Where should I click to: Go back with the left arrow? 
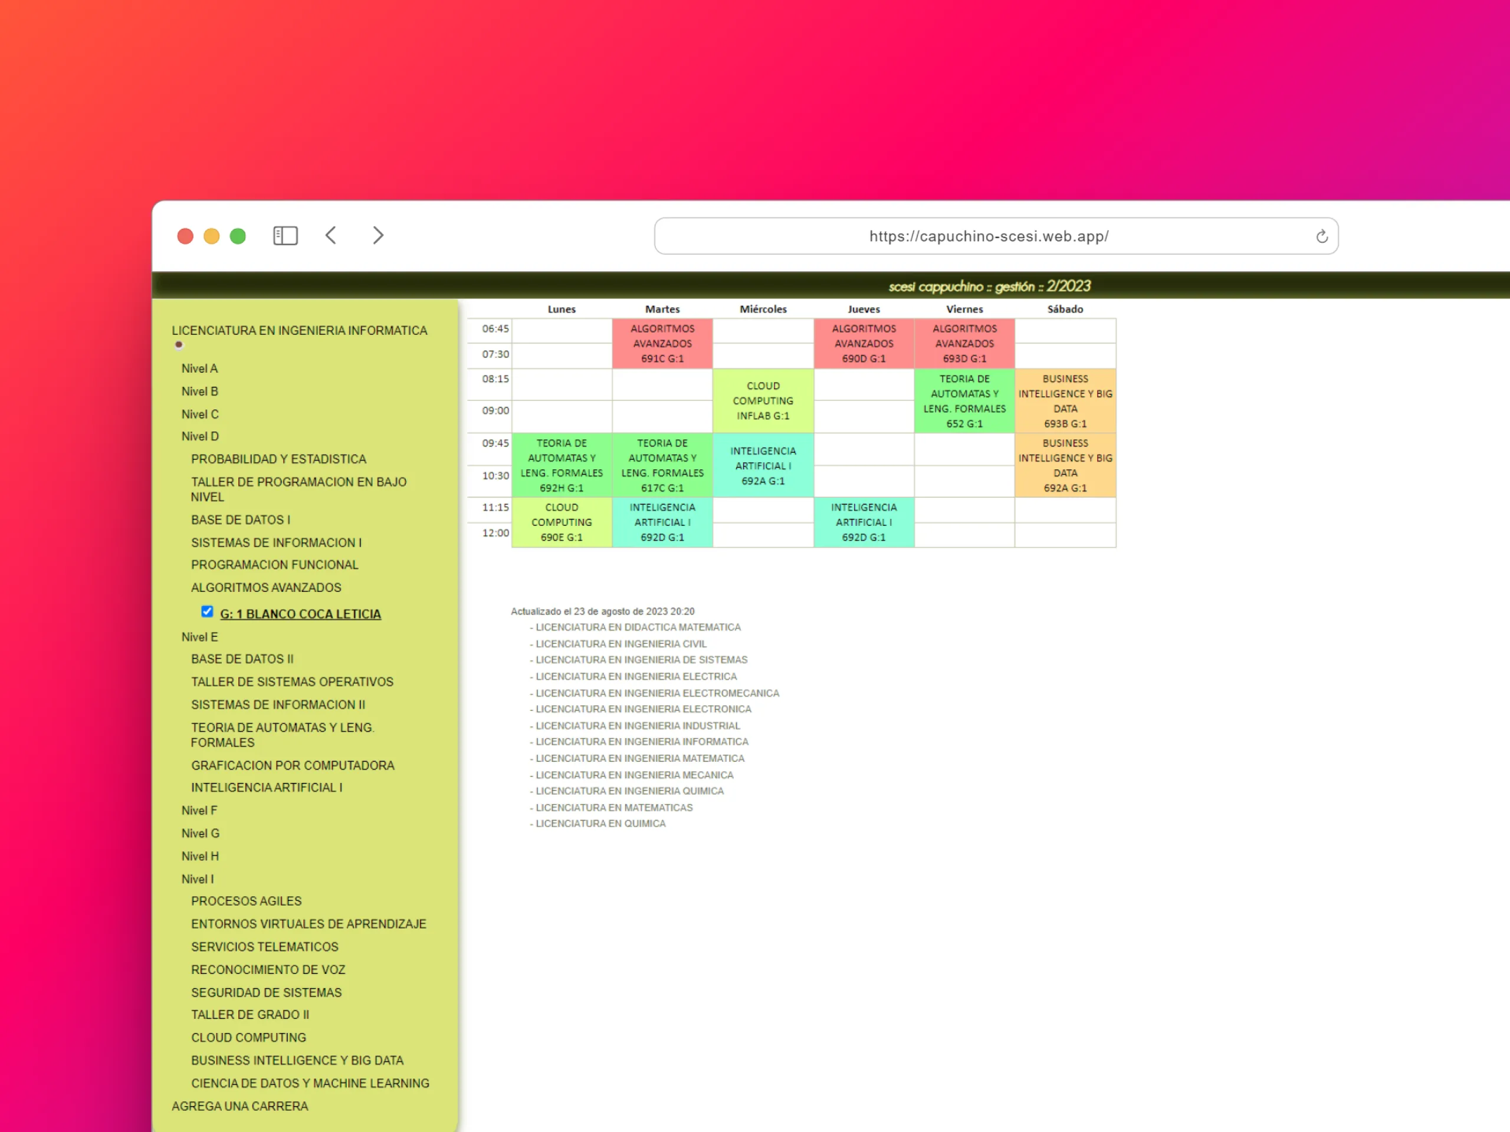tap(331, 235)
